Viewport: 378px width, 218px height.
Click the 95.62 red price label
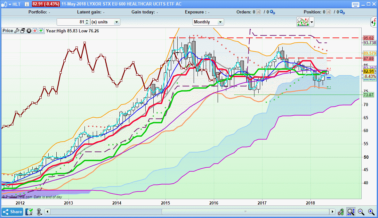(x=369, y=38)
